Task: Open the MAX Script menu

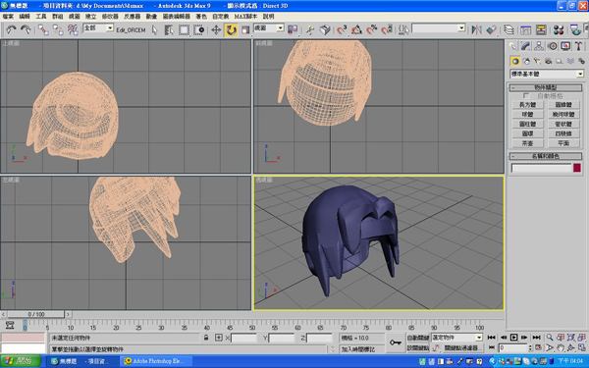Action: tap(245, 17)
